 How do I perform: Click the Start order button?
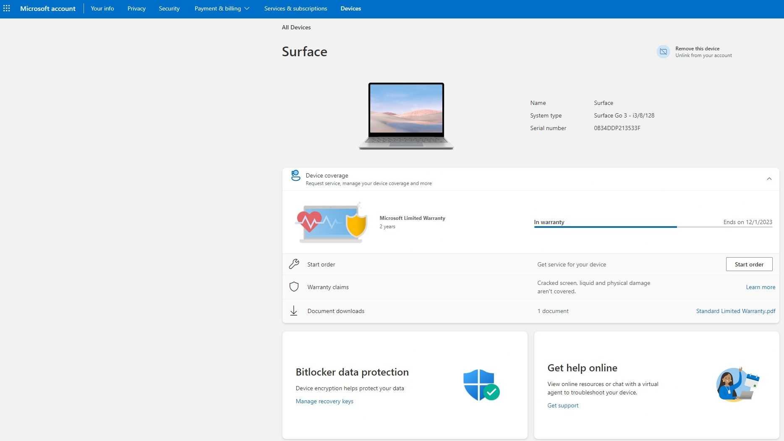749,264
